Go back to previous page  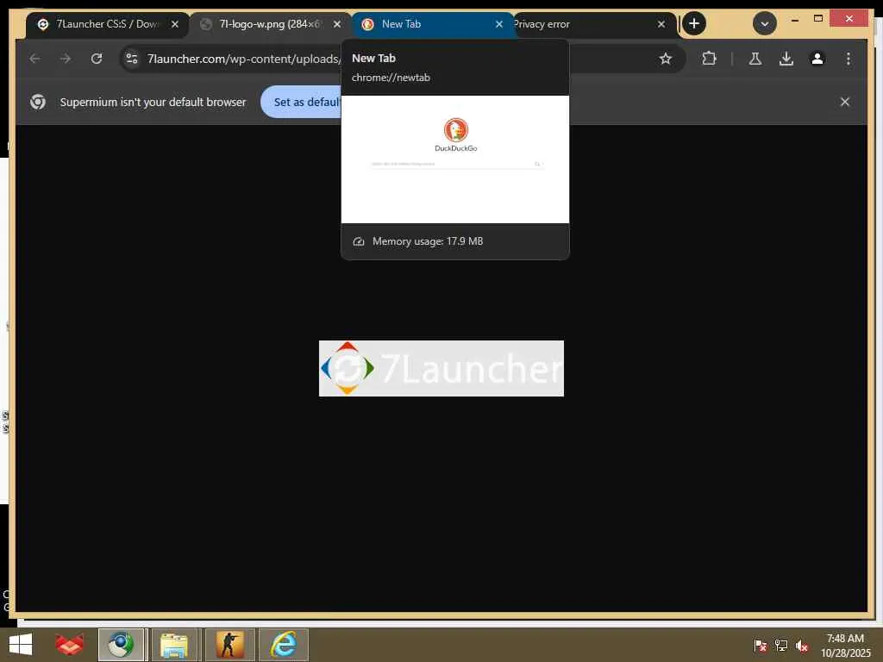[34, 59]
